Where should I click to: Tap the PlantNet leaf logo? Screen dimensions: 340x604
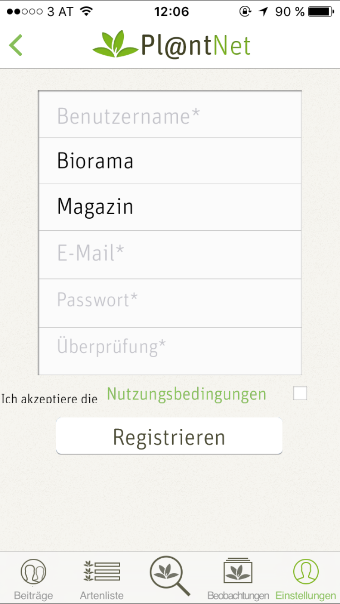tap(115, 44)
